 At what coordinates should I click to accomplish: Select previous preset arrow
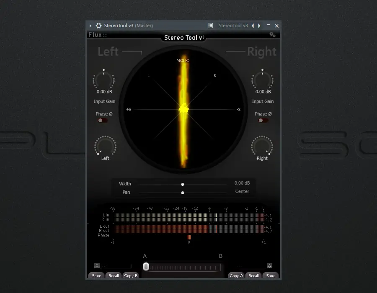pos(253,26)
